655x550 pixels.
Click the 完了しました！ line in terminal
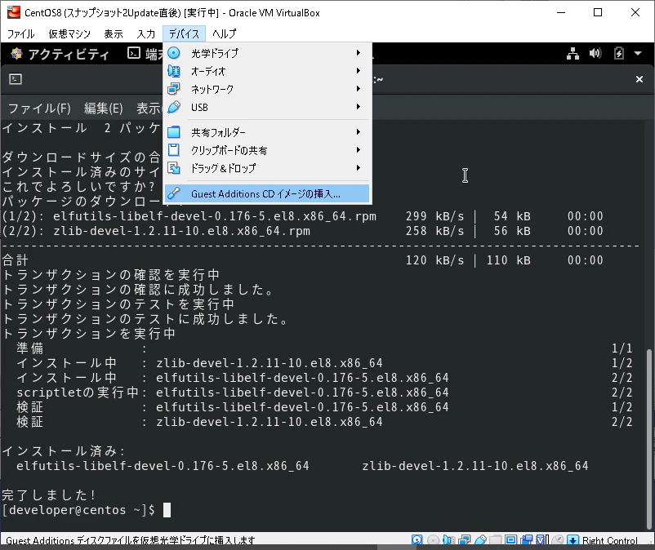[x=49, y=495]
